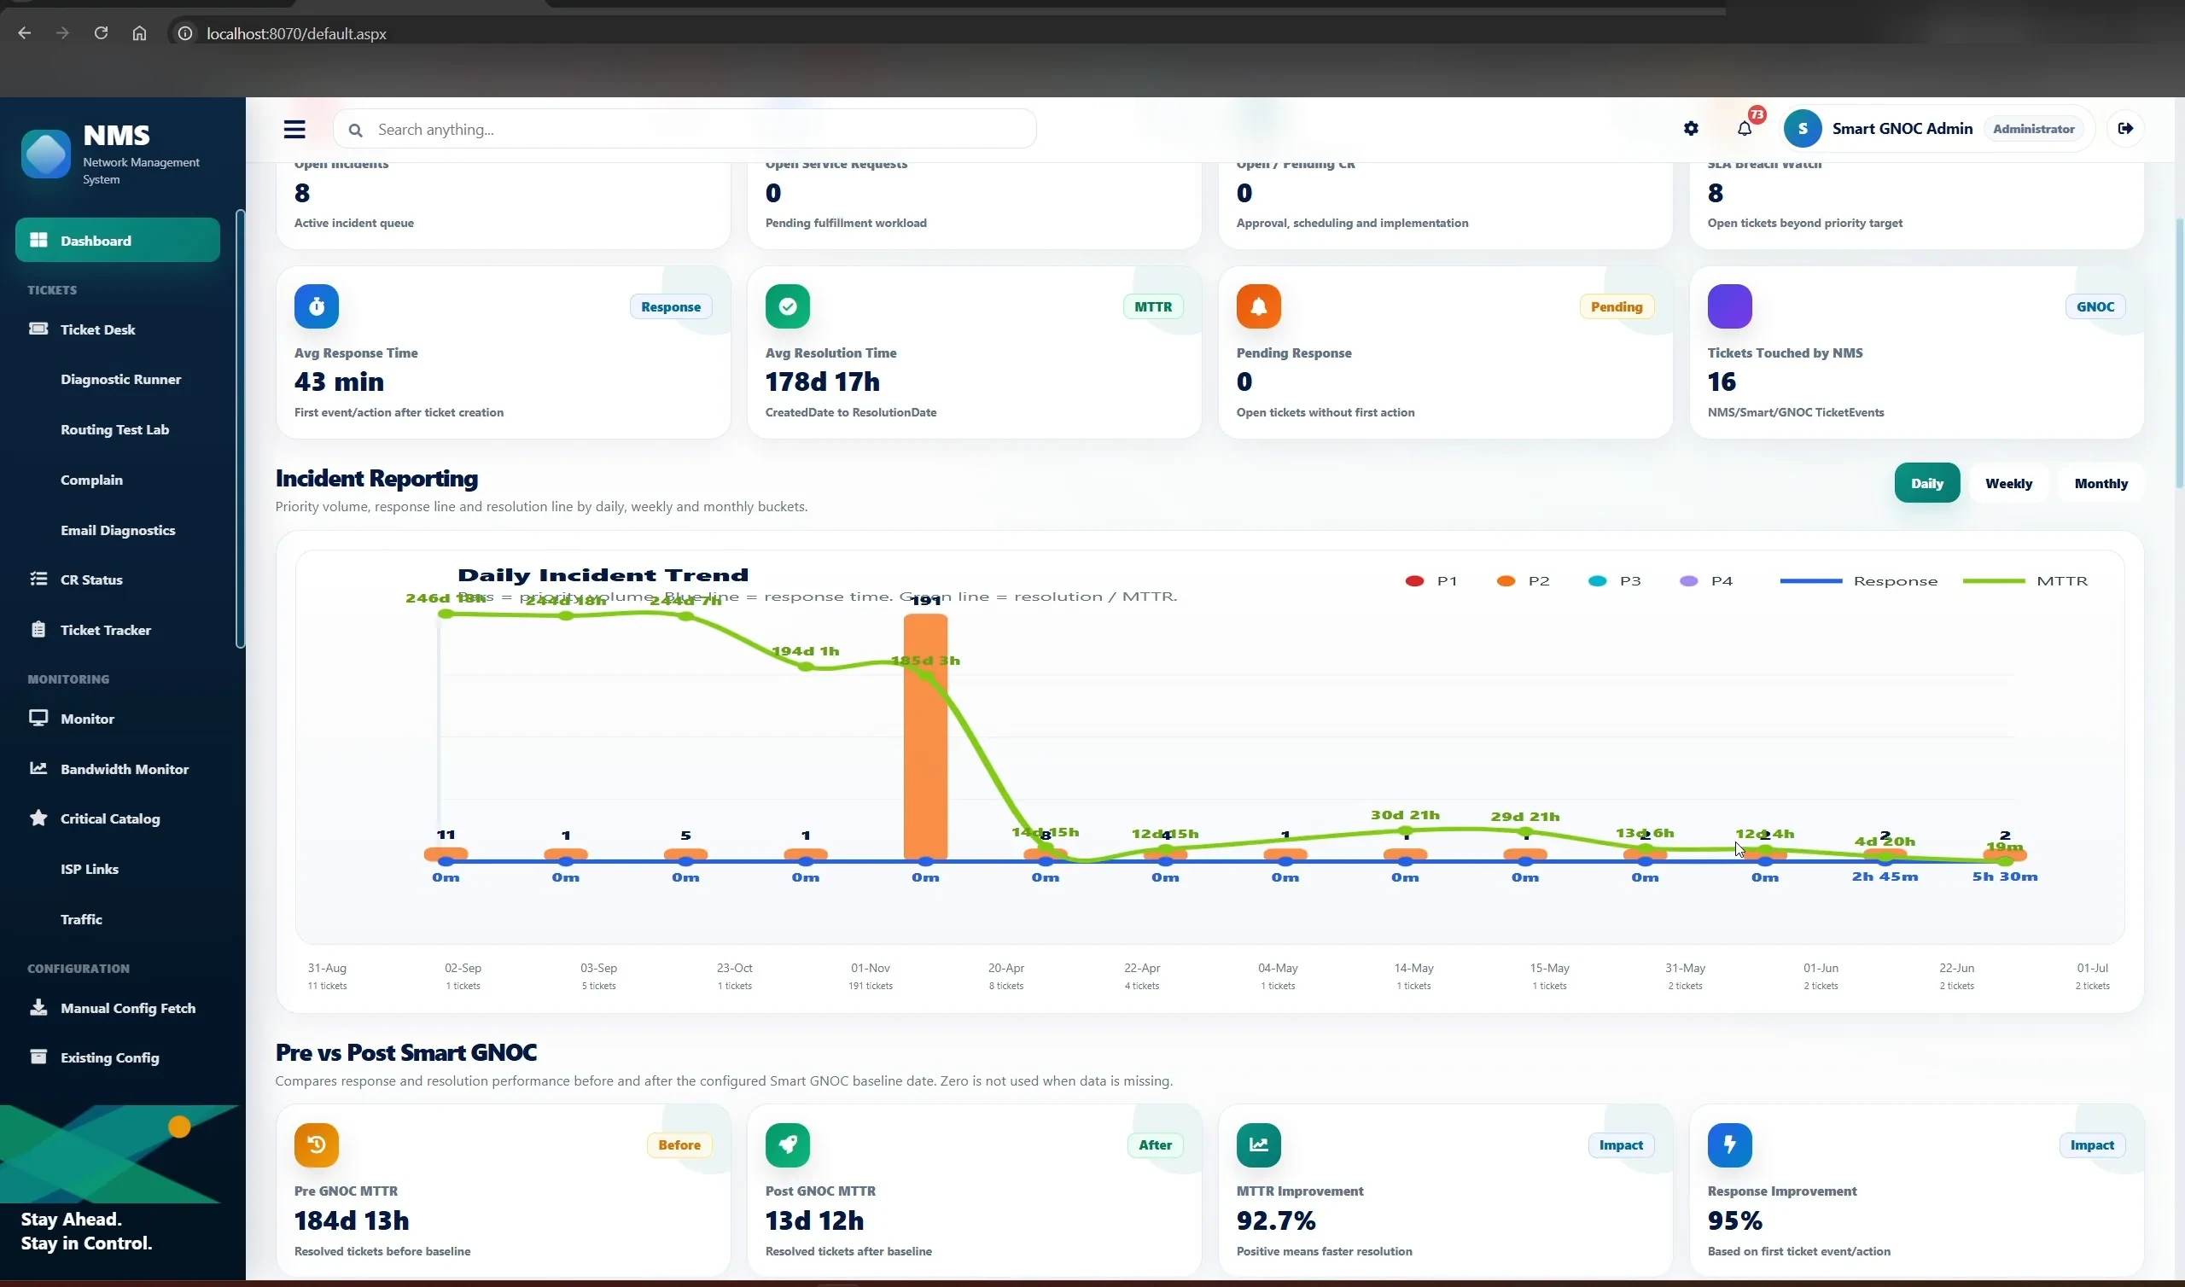Image resolution: width=2185 pixels, height=1287 pixels.
Task: Switch the chart to the Monthly view
Action: pos(2100,483)
